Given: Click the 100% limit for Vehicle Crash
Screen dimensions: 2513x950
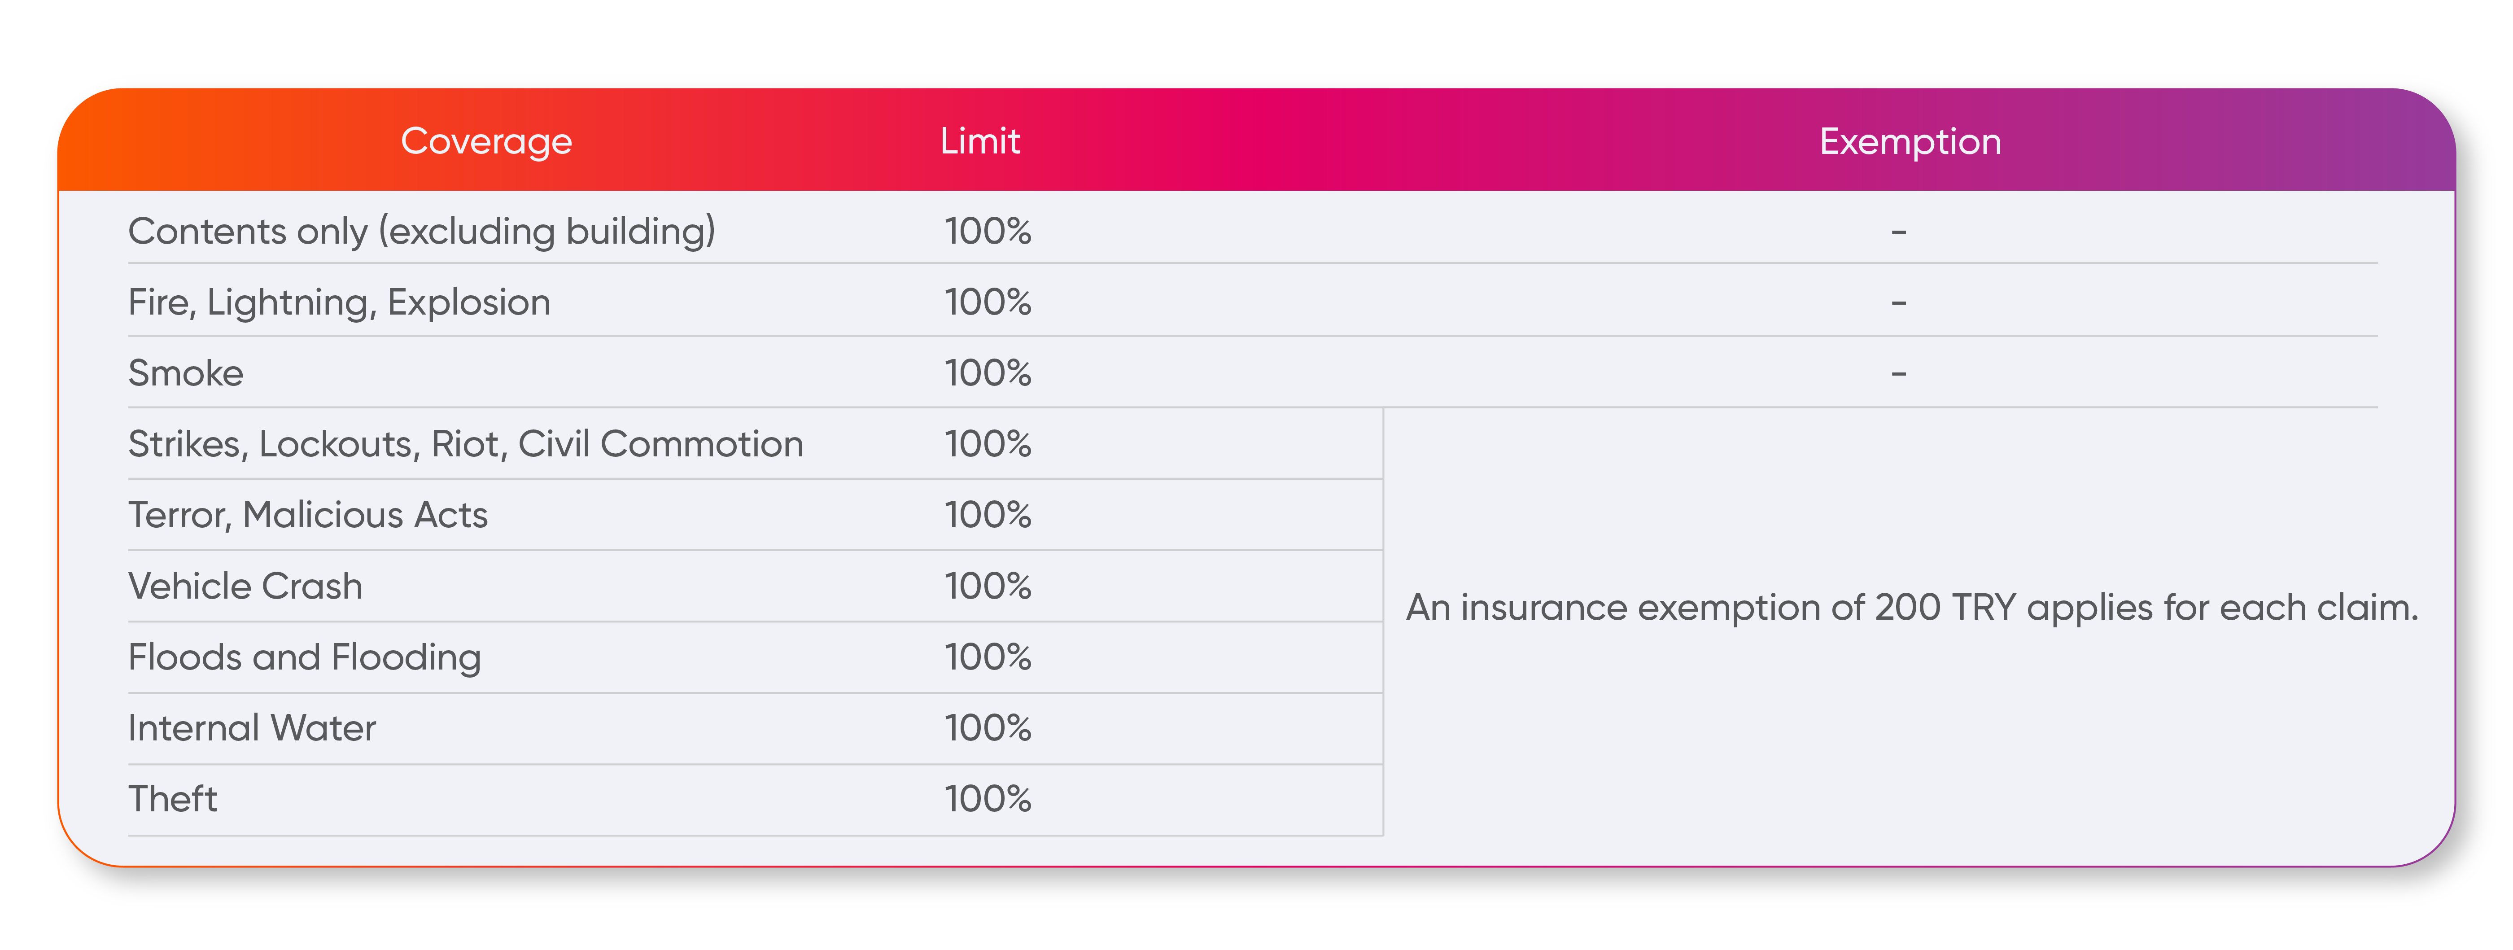Looking at the screenshot, I should [x=987, y=586].
